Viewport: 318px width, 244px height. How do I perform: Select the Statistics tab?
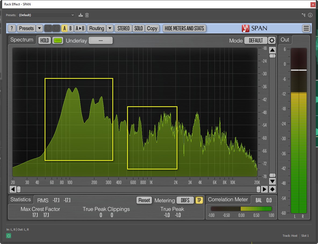point(21,200)
